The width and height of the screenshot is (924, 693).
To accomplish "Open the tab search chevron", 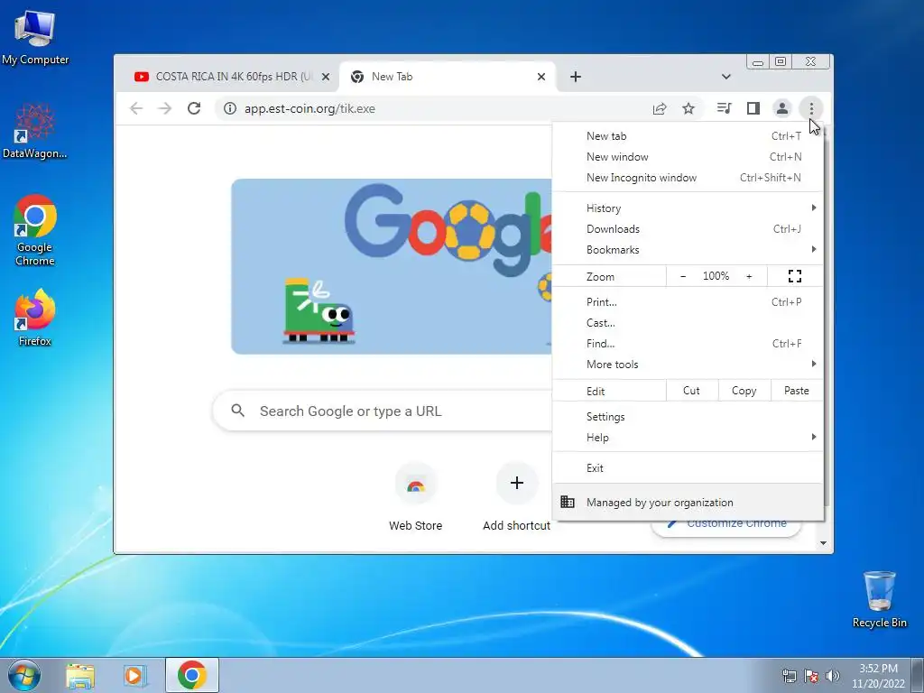I will 726,77.
